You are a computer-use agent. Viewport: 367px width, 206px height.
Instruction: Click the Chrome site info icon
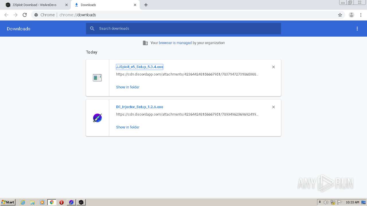pos(36,15)
